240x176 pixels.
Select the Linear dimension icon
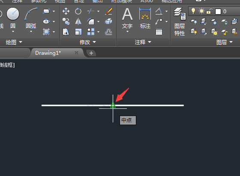159,11
